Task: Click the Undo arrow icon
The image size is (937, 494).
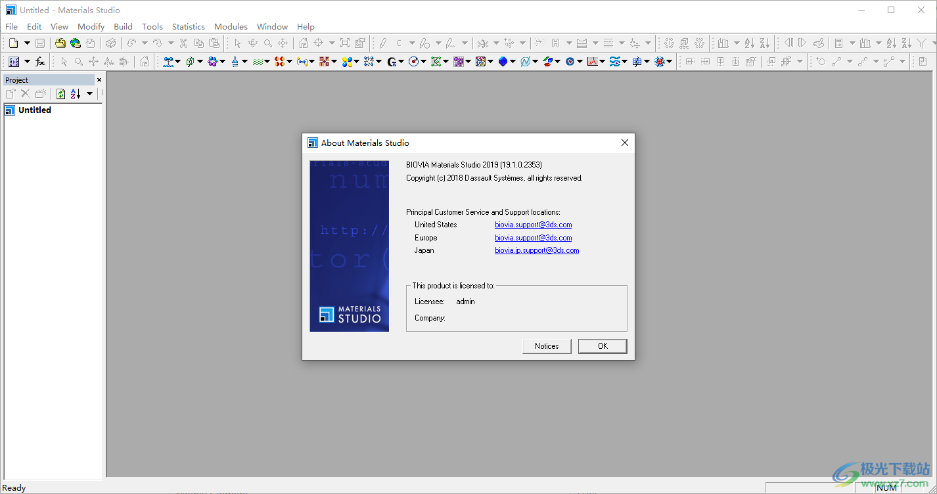Action: (131, 43)
